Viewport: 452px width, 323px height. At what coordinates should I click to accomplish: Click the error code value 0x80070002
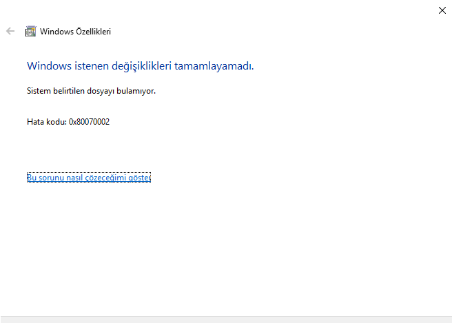point(89,122)
